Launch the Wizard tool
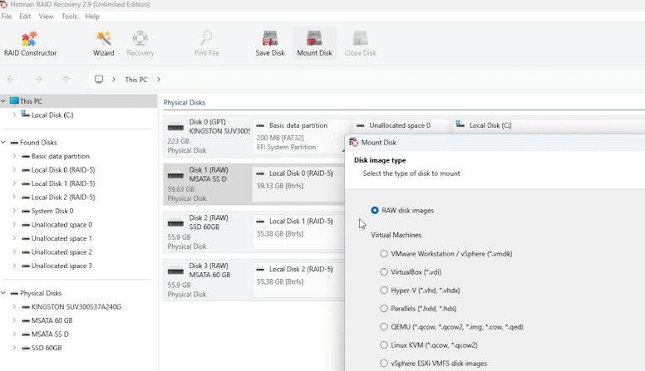 point(103,43)
